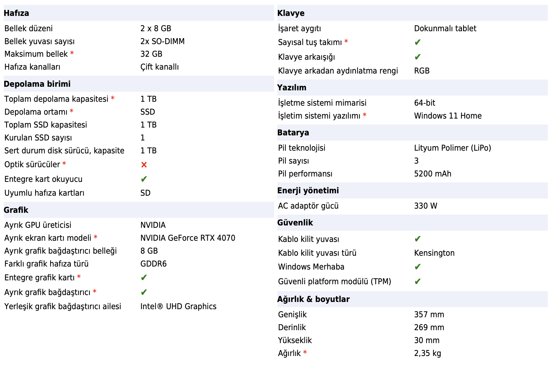Click the checkmark for Kablo kilit yuvası

[x=417, y=239]
